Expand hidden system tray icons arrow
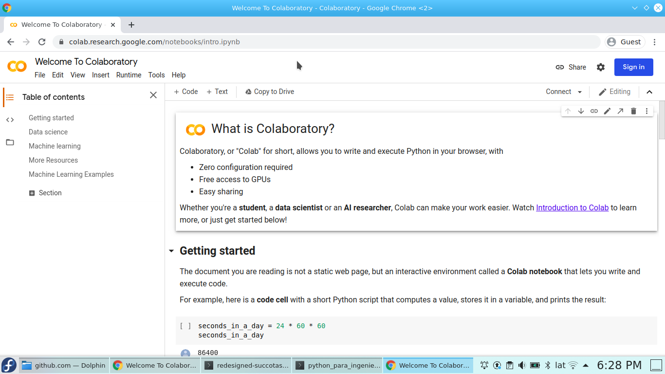The height and width of the screenshot is (374, 665). coord(586,365)
